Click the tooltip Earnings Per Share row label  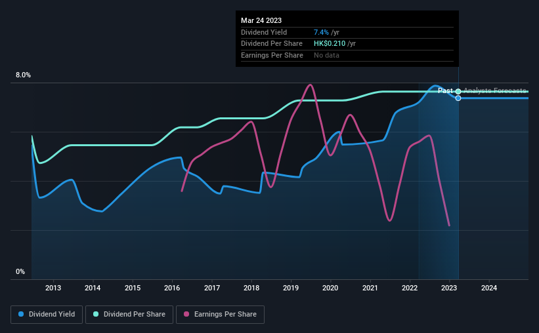tap(272, 55)
